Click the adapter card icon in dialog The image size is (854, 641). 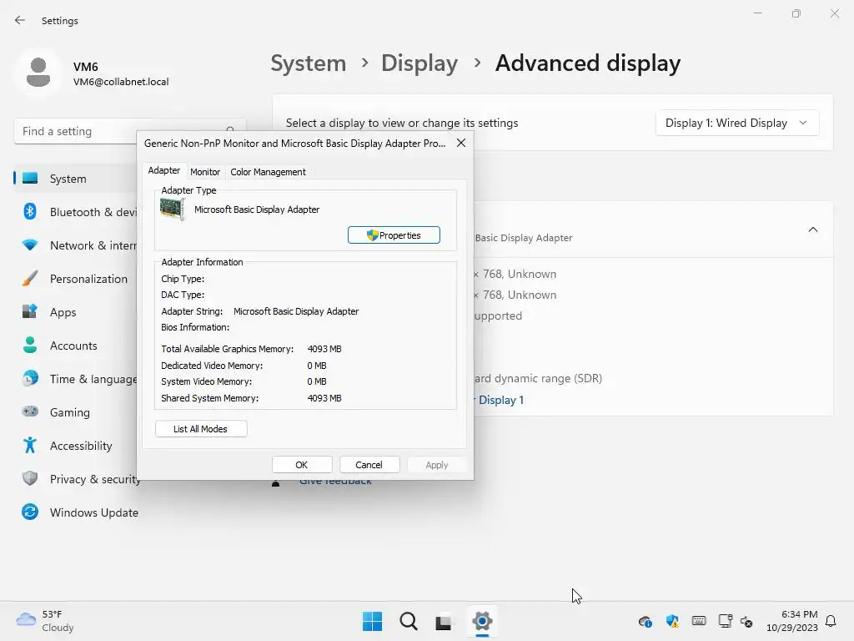[x=173, y=209]
